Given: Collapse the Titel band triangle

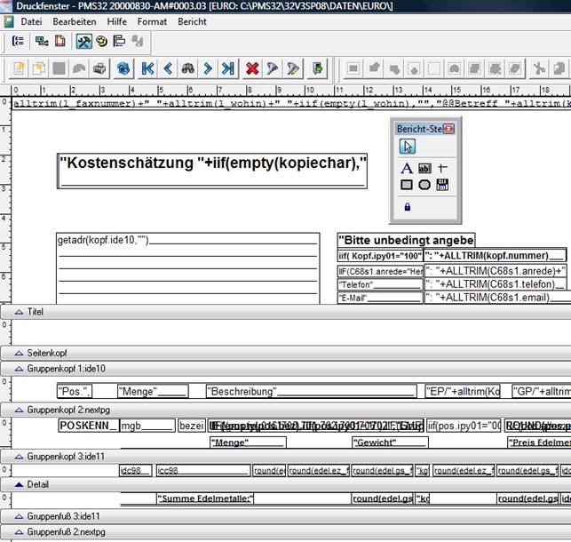Looking at the screenshot, I should [18, 312].
